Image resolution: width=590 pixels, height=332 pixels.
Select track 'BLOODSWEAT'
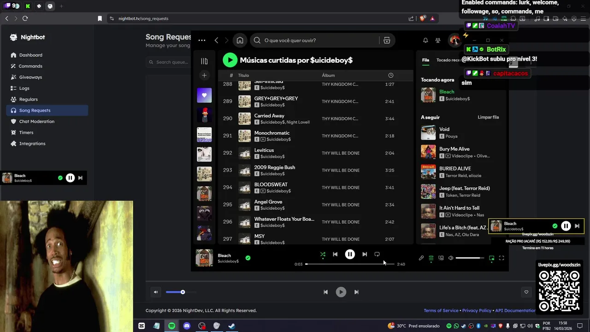(316, 187)
